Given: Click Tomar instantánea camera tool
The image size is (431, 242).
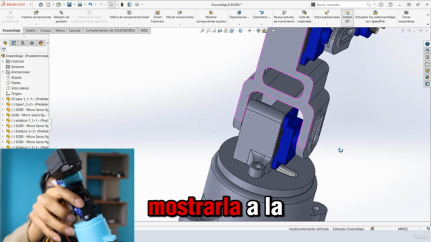Looking at the screenshot, I should 406,17.
